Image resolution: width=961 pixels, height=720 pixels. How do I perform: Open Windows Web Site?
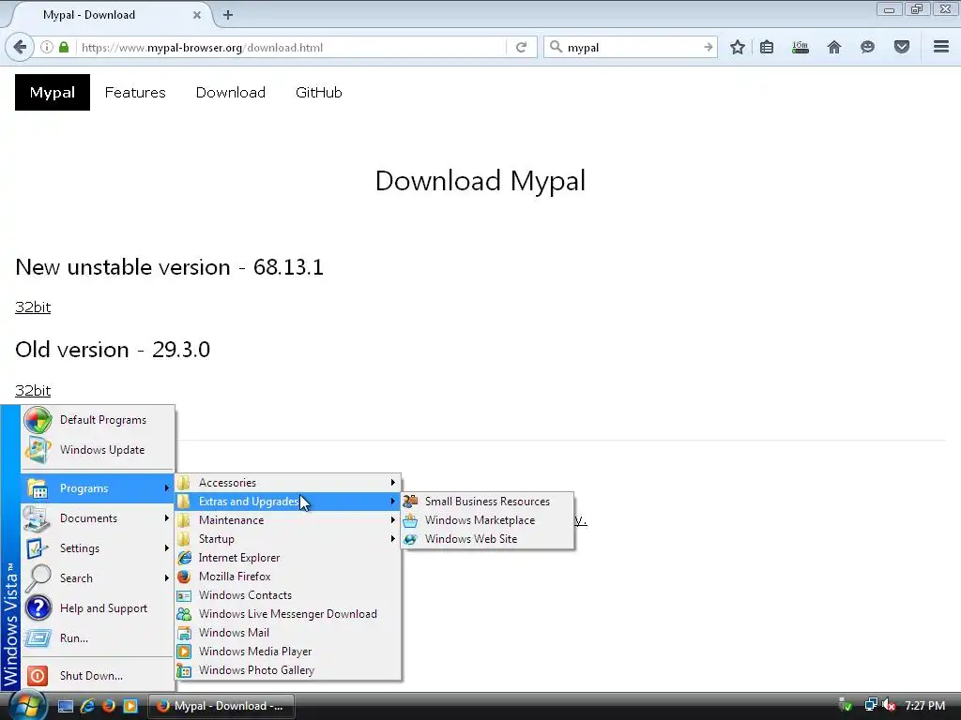pos(488,539)
